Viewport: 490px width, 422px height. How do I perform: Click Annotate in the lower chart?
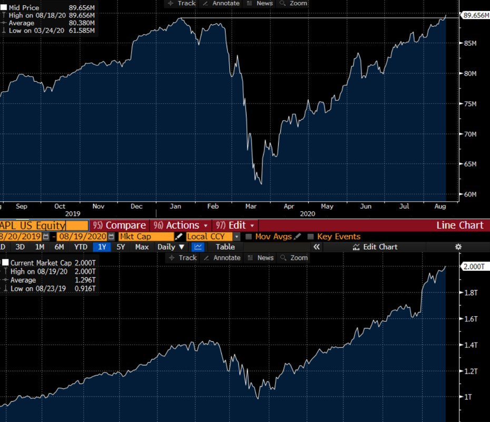click(x=222, y=258)
